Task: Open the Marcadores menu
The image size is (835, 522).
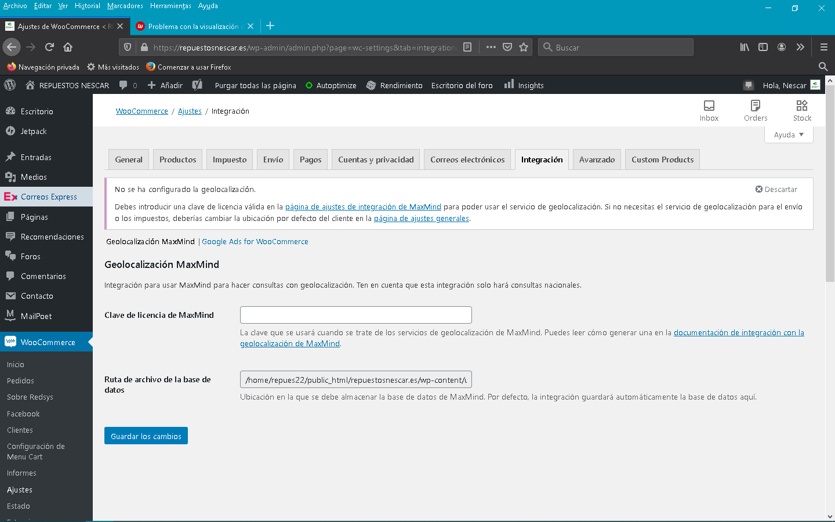Action: 125,6
